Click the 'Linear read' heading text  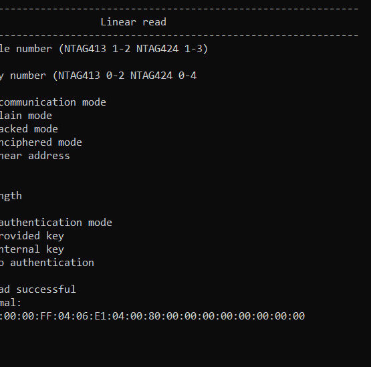click(x=134, y=22)
